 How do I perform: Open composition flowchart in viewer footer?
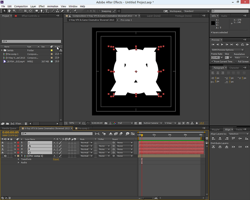pos(192,123)
